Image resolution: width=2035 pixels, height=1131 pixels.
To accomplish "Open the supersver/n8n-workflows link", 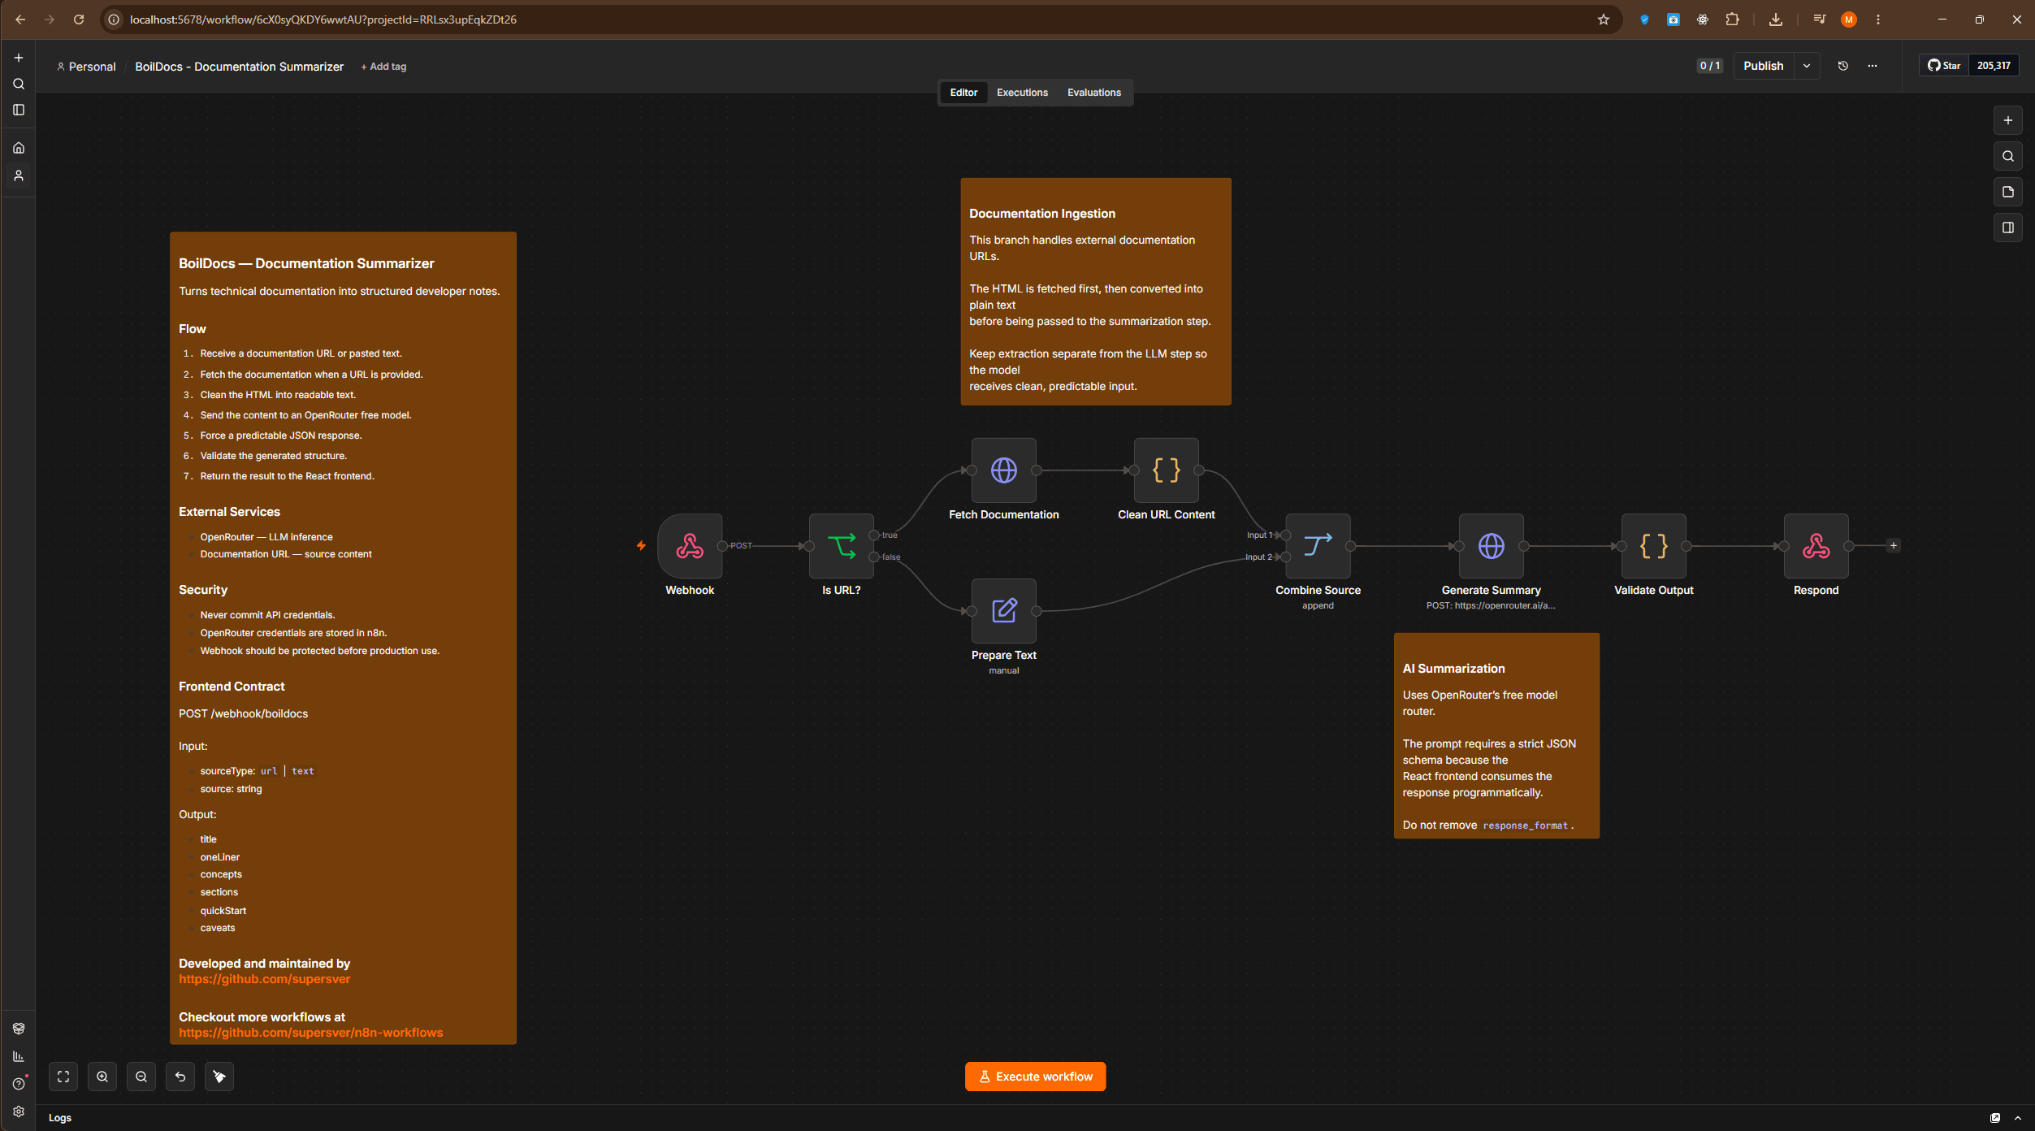I will click(x=311, y=1033).
